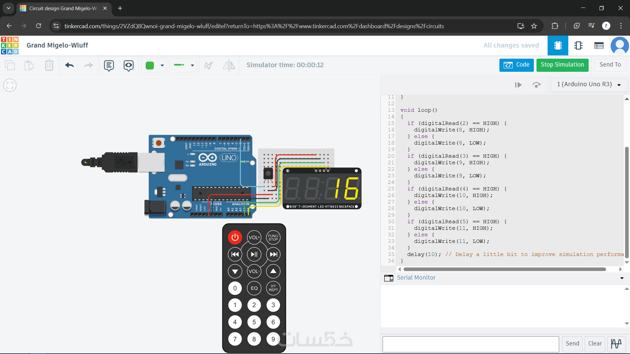Toggle the serial monitor graph icon
The height and width of the screenshot is (354, 630).
616,344
